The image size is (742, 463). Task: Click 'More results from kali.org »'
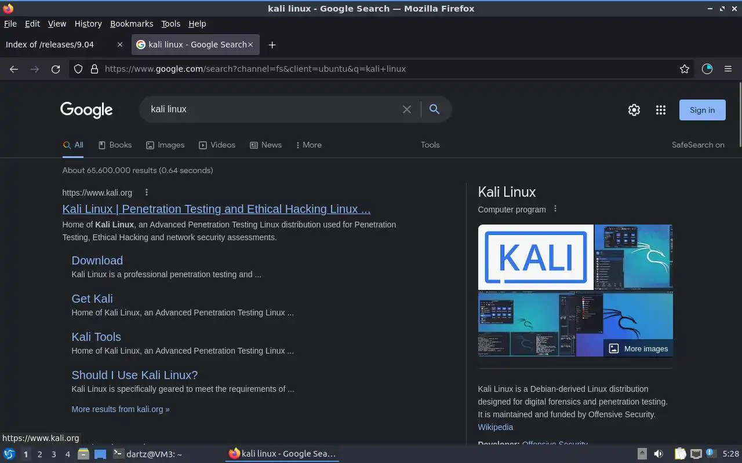121,409
